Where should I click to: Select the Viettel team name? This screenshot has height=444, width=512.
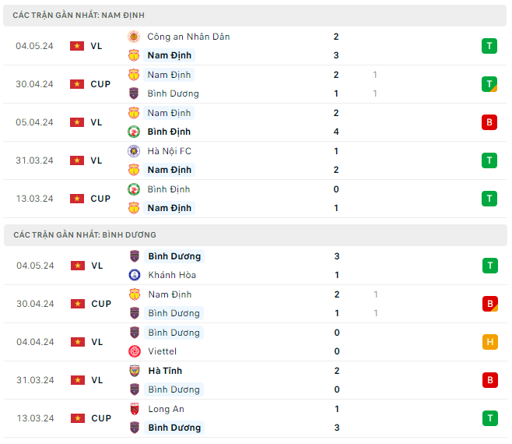click(162, 351)
